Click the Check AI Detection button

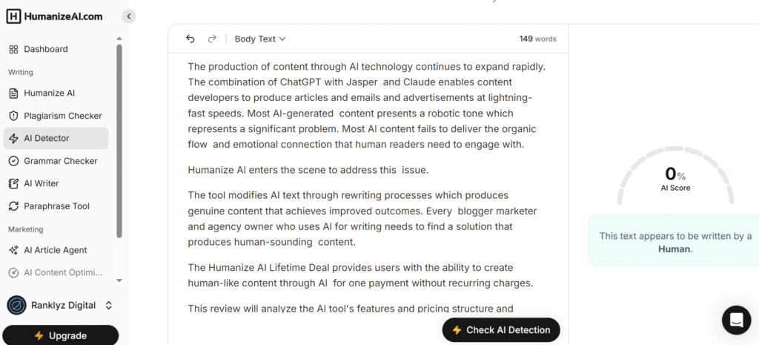click(x=501, y=330)
